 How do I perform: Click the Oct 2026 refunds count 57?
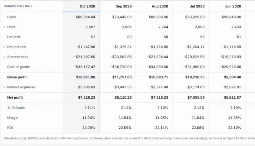(x=93, y=37)
